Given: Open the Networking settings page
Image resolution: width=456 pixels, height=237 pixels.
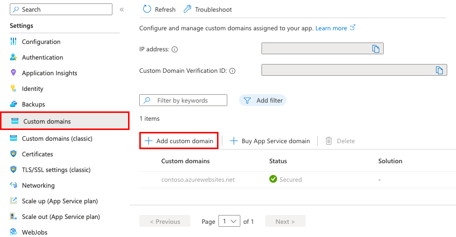Looking at the screenshot, I should click(38, 185).
